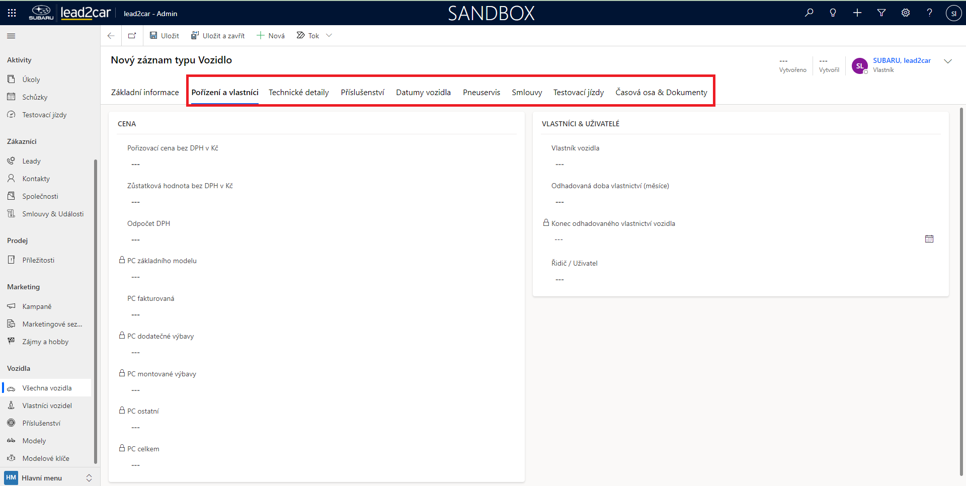This screenshot has height=486, width=966.
Task: Collapse the sidebar with hamburger icon
Action: 11,36
